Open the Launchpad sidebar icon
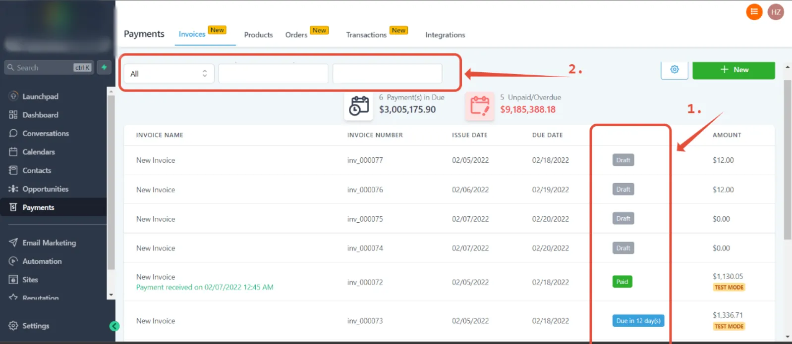 coord(13,96)
